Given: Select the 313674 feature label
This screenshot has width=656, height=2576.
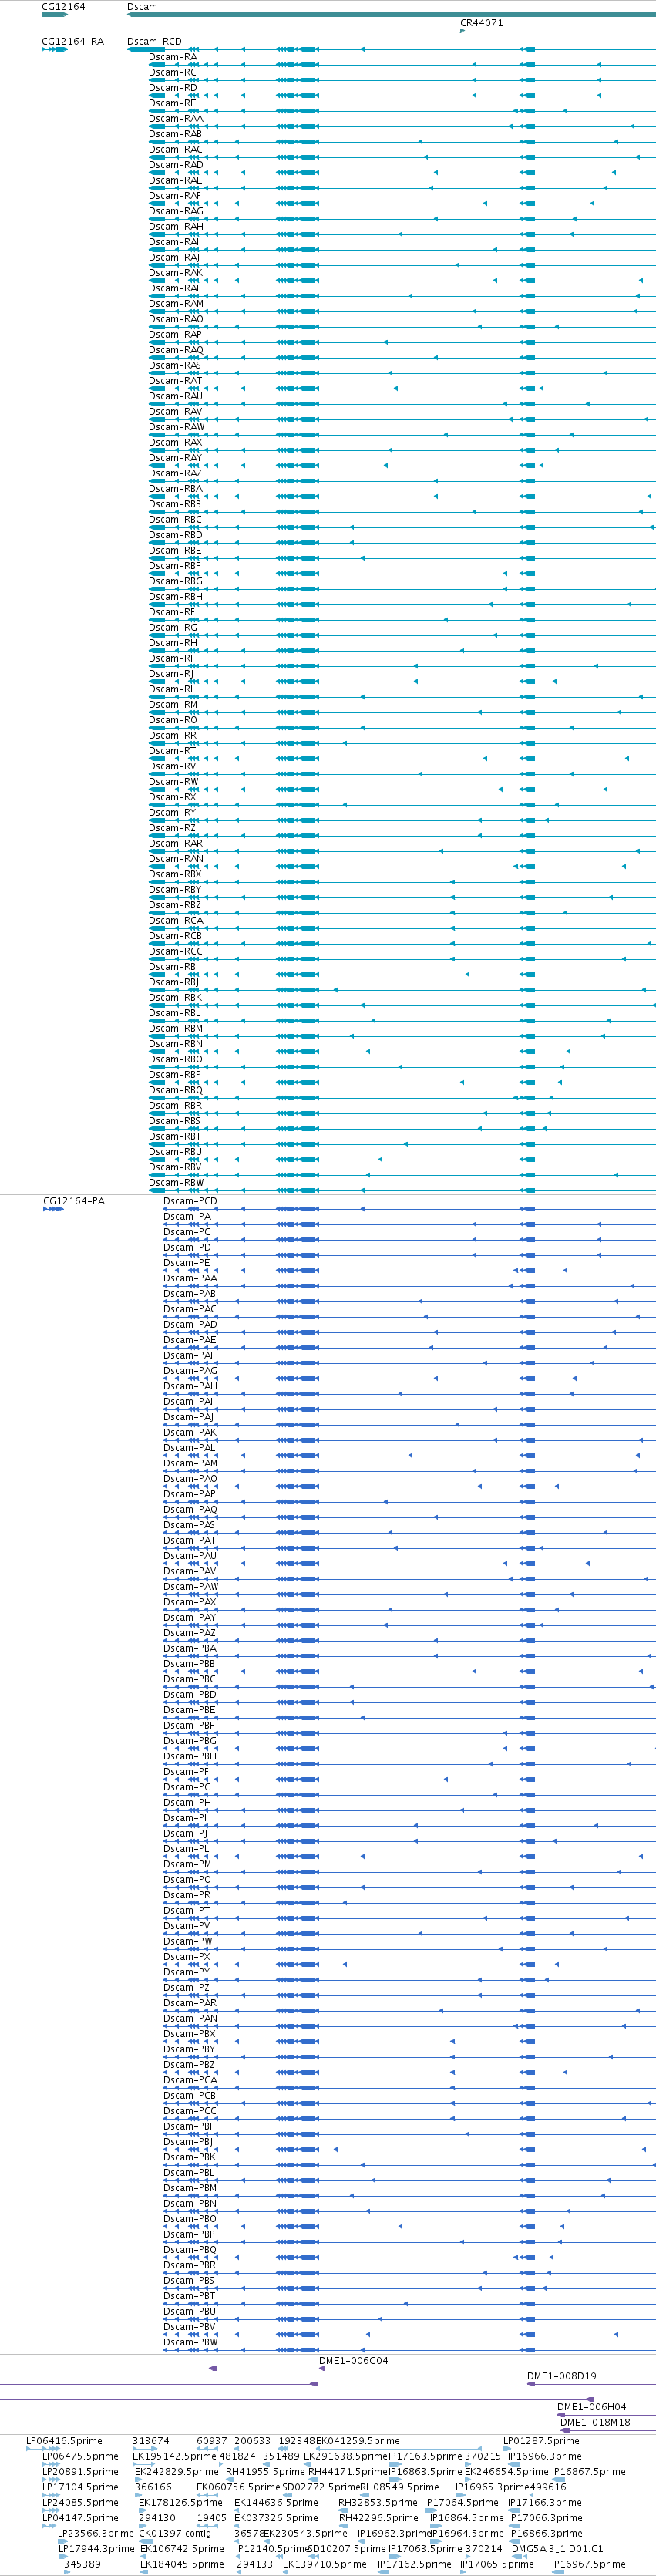Looking at the screenshot, I should click(x=151, y=2441).
